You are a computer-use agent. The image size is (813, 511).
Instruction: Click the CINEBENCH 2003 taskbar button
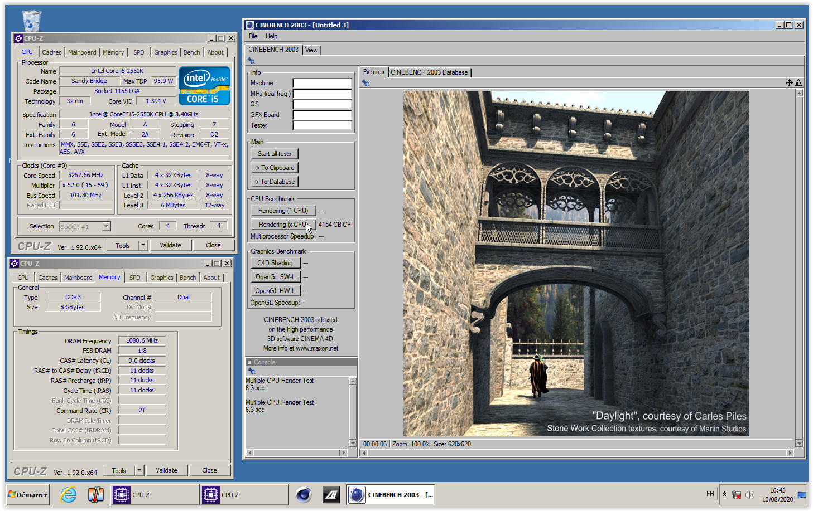[391, 494]
